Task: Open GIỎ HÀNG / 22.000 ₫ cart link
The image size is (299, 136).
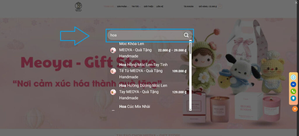Action: 208,6
